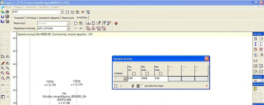Select the Αναλύσεις tab

click(82, 17)
